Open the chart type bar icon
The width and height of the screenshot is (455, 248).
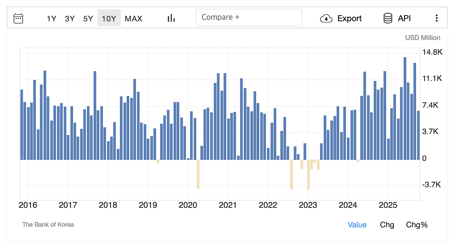171,18
